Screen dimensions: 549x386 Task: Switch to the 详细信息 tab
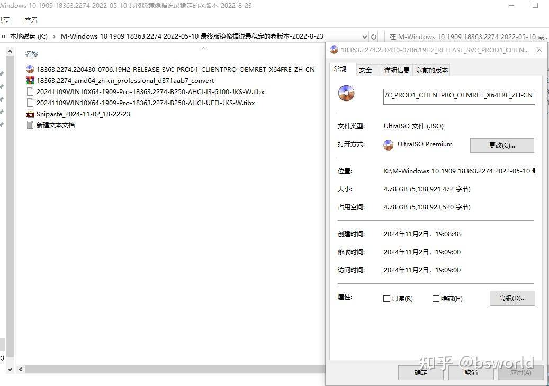(397, 70)
